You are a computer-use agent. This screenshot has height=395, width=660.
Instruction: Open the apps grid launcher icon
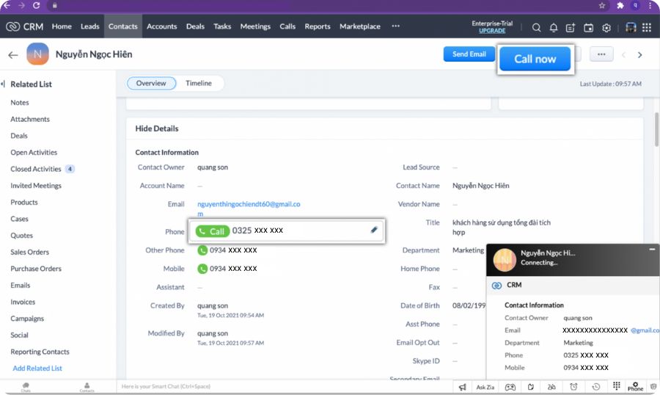pyautogui.click(x=646, y=28)
